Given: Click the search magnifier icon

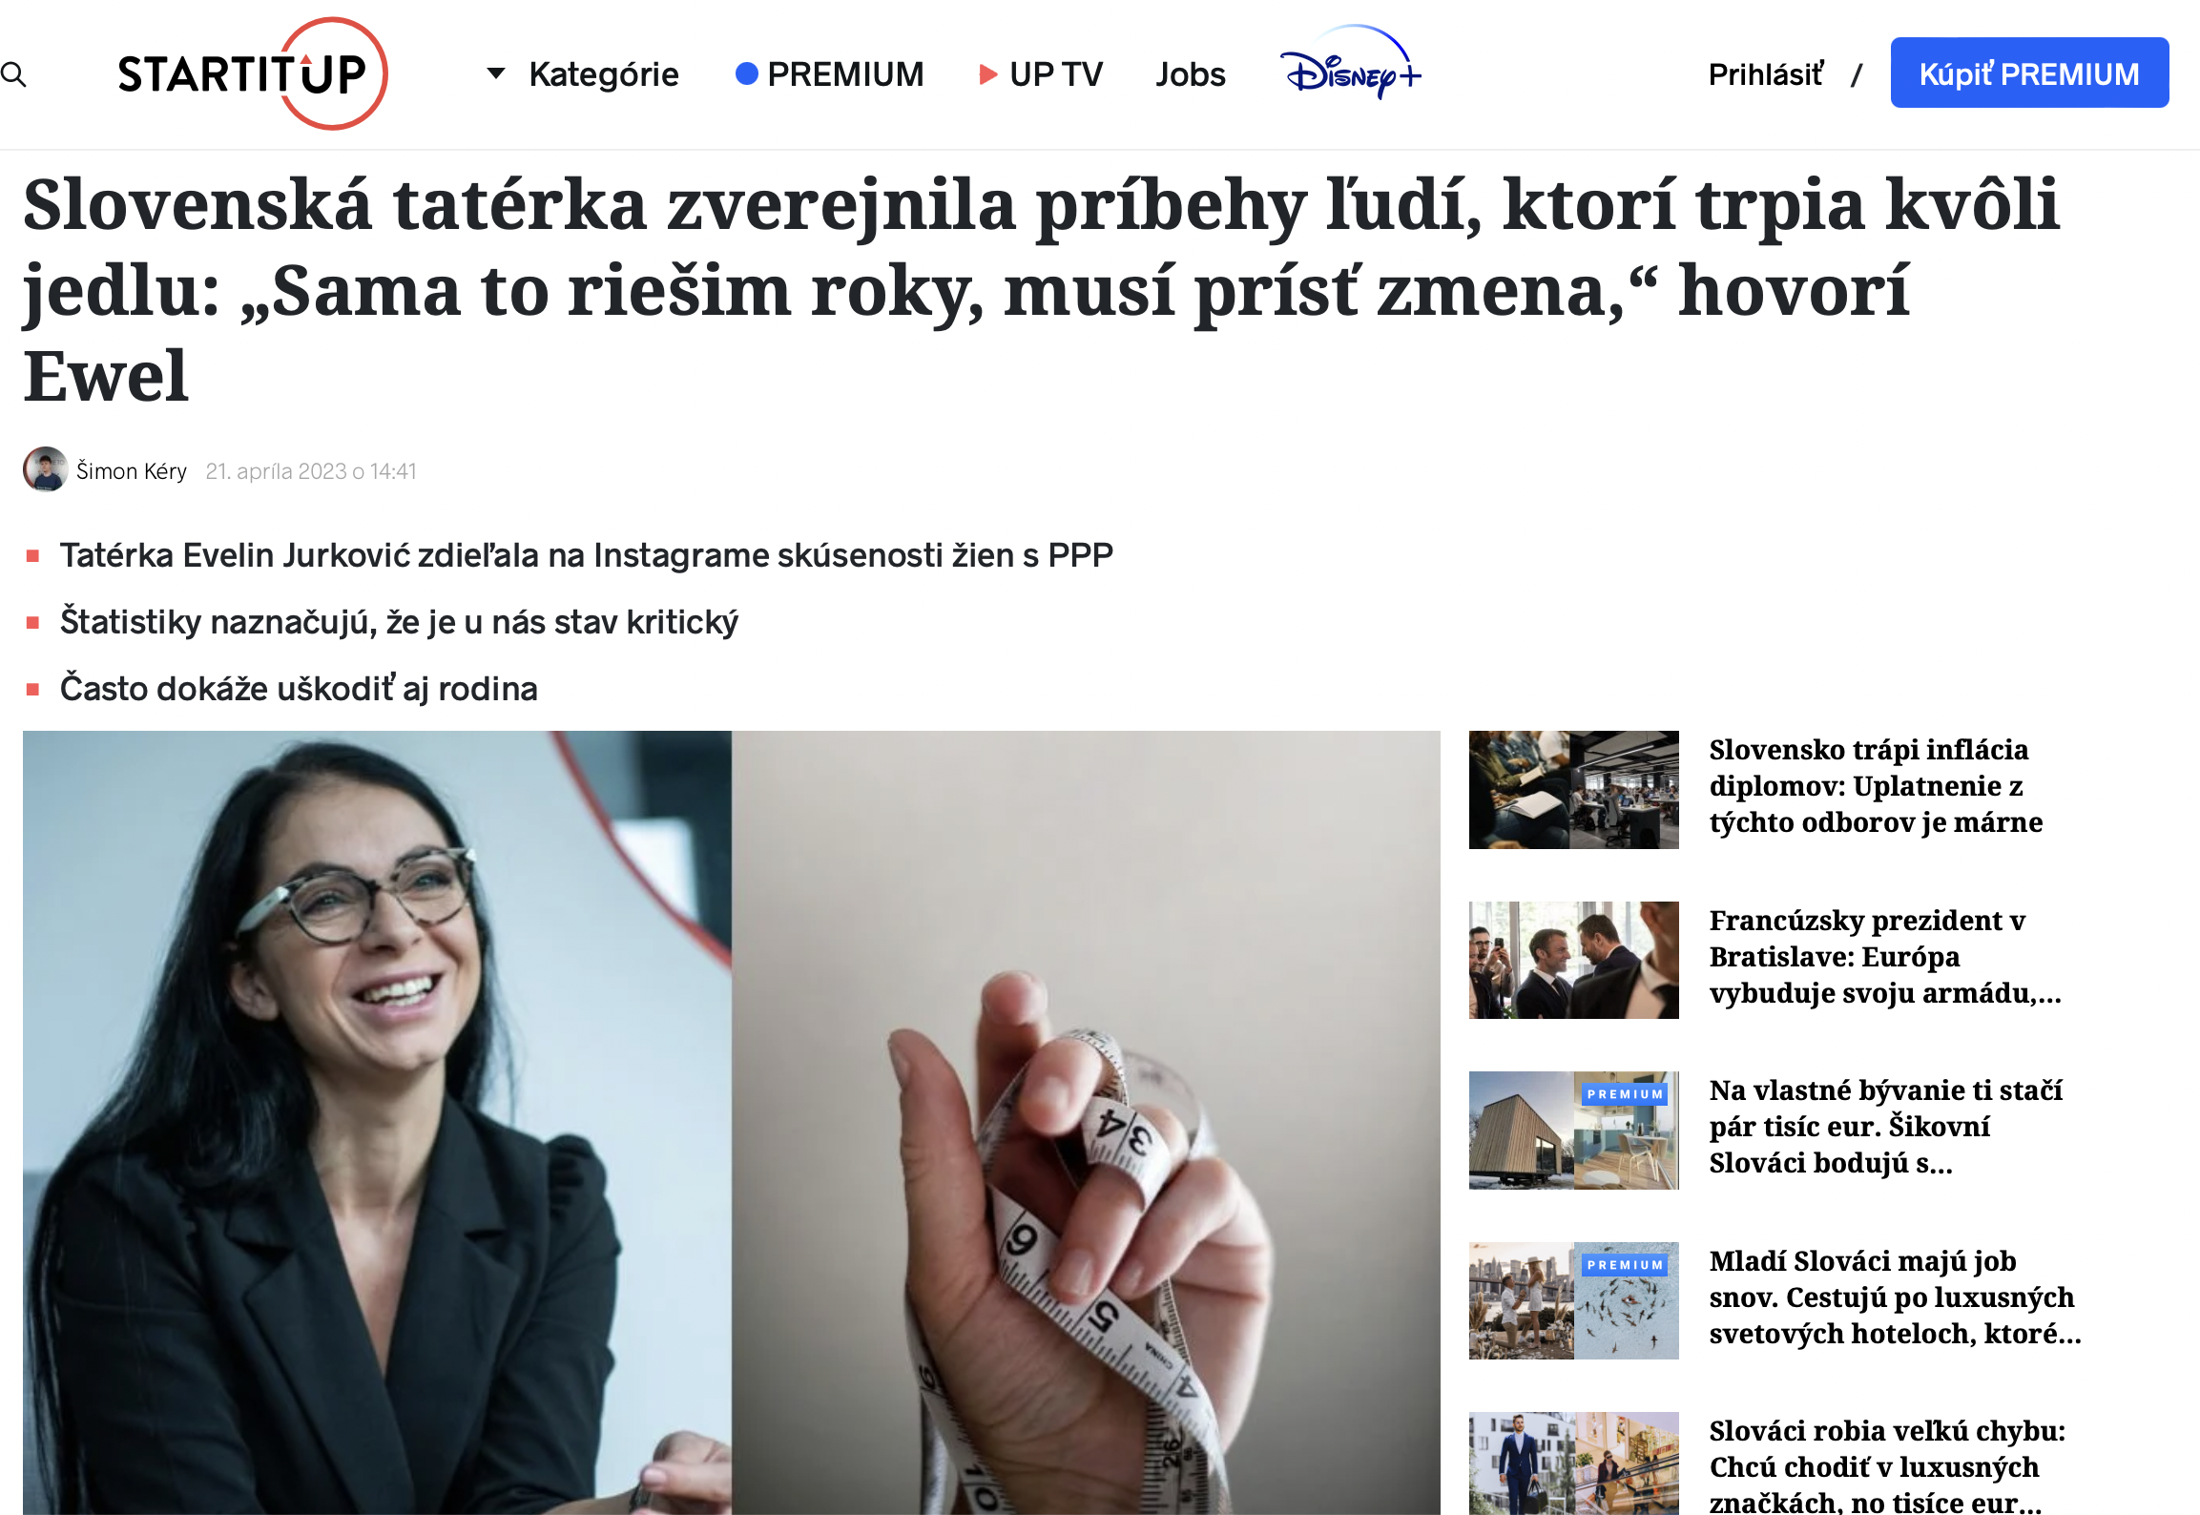Looking at the screenshot, I should tap(13, 74).
